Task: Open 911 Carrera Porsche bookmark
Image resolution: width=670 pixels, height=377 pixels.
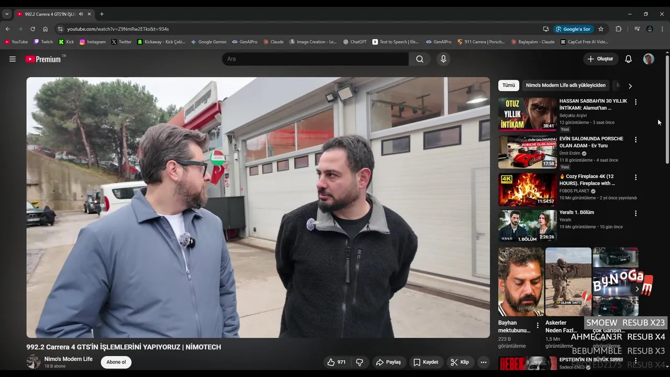Action: [481, 42]
